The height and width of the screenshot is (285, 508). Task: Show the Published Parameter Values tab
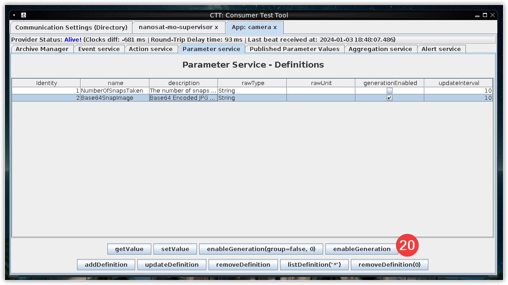(295, 49)
